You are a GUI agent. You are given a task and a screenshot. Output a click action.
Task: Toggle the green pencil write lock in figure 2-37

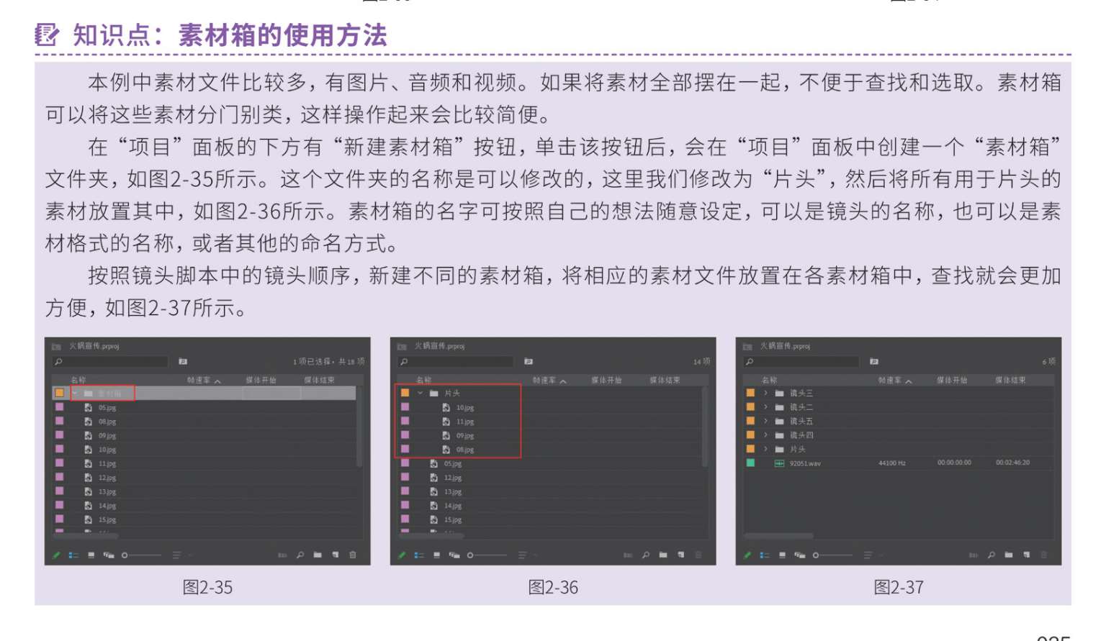click(x=747, y=555)
